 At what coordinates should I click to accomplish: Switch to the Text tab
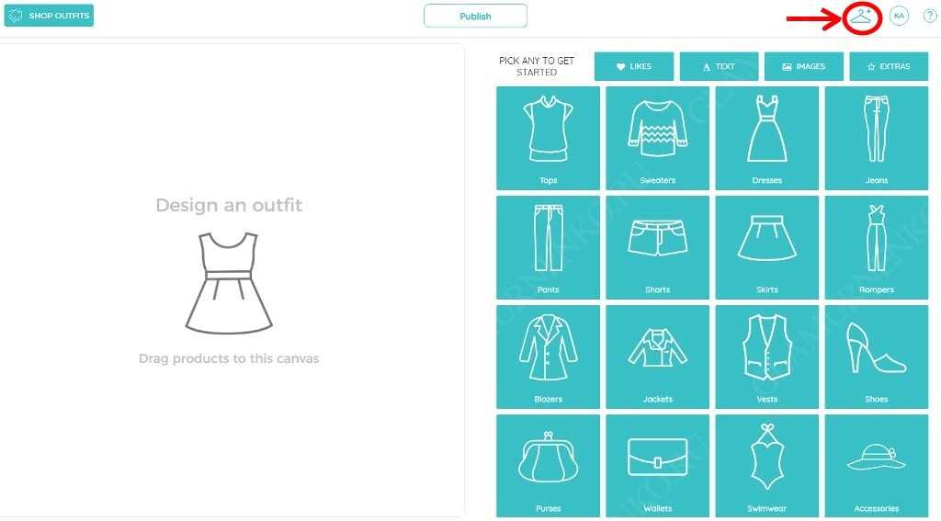[x=719, y=66]
